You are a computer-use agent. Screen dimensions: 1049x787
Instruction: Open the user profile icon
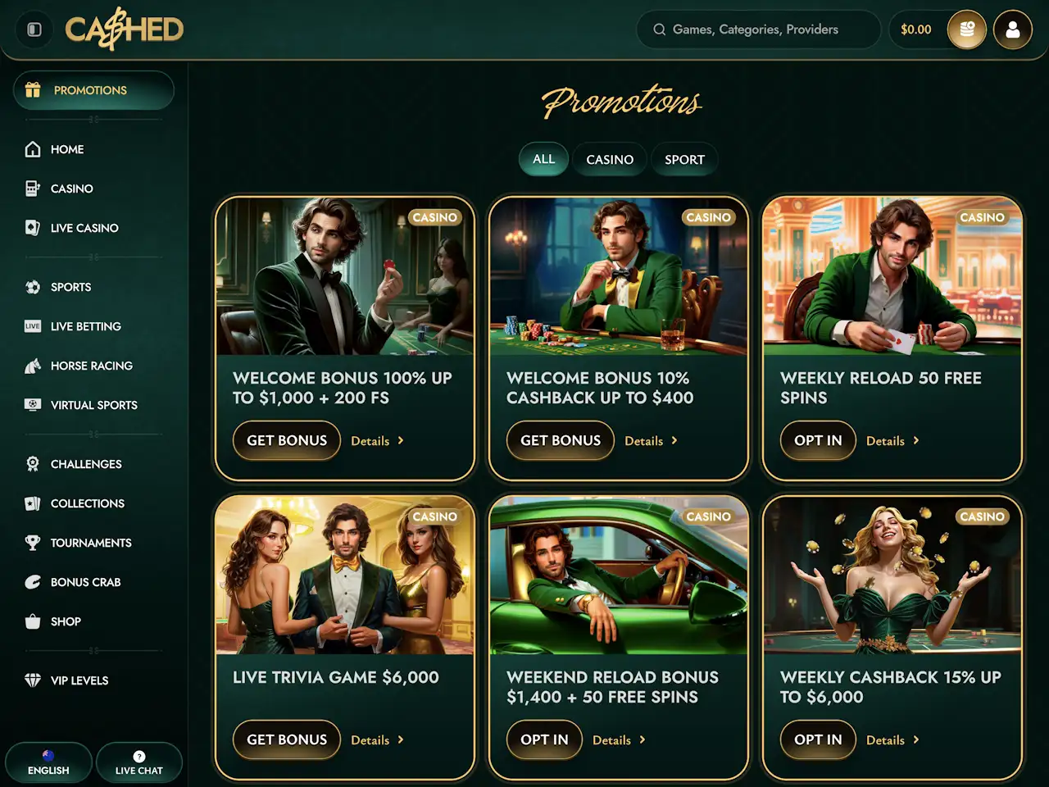1013,30
